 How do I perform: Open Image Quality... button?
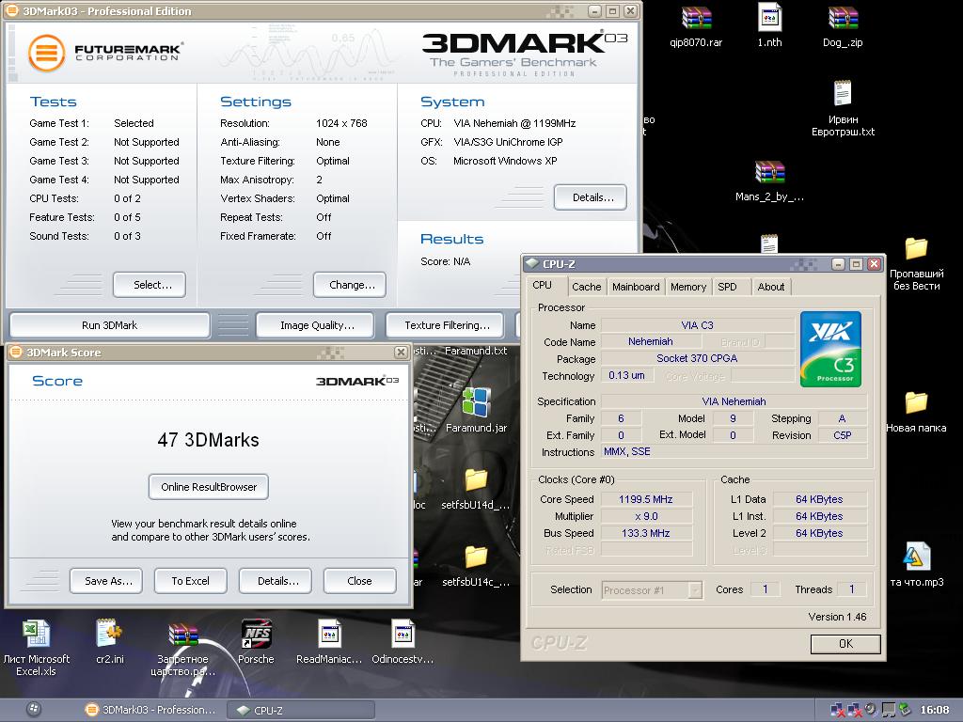[x=314, y=325]
